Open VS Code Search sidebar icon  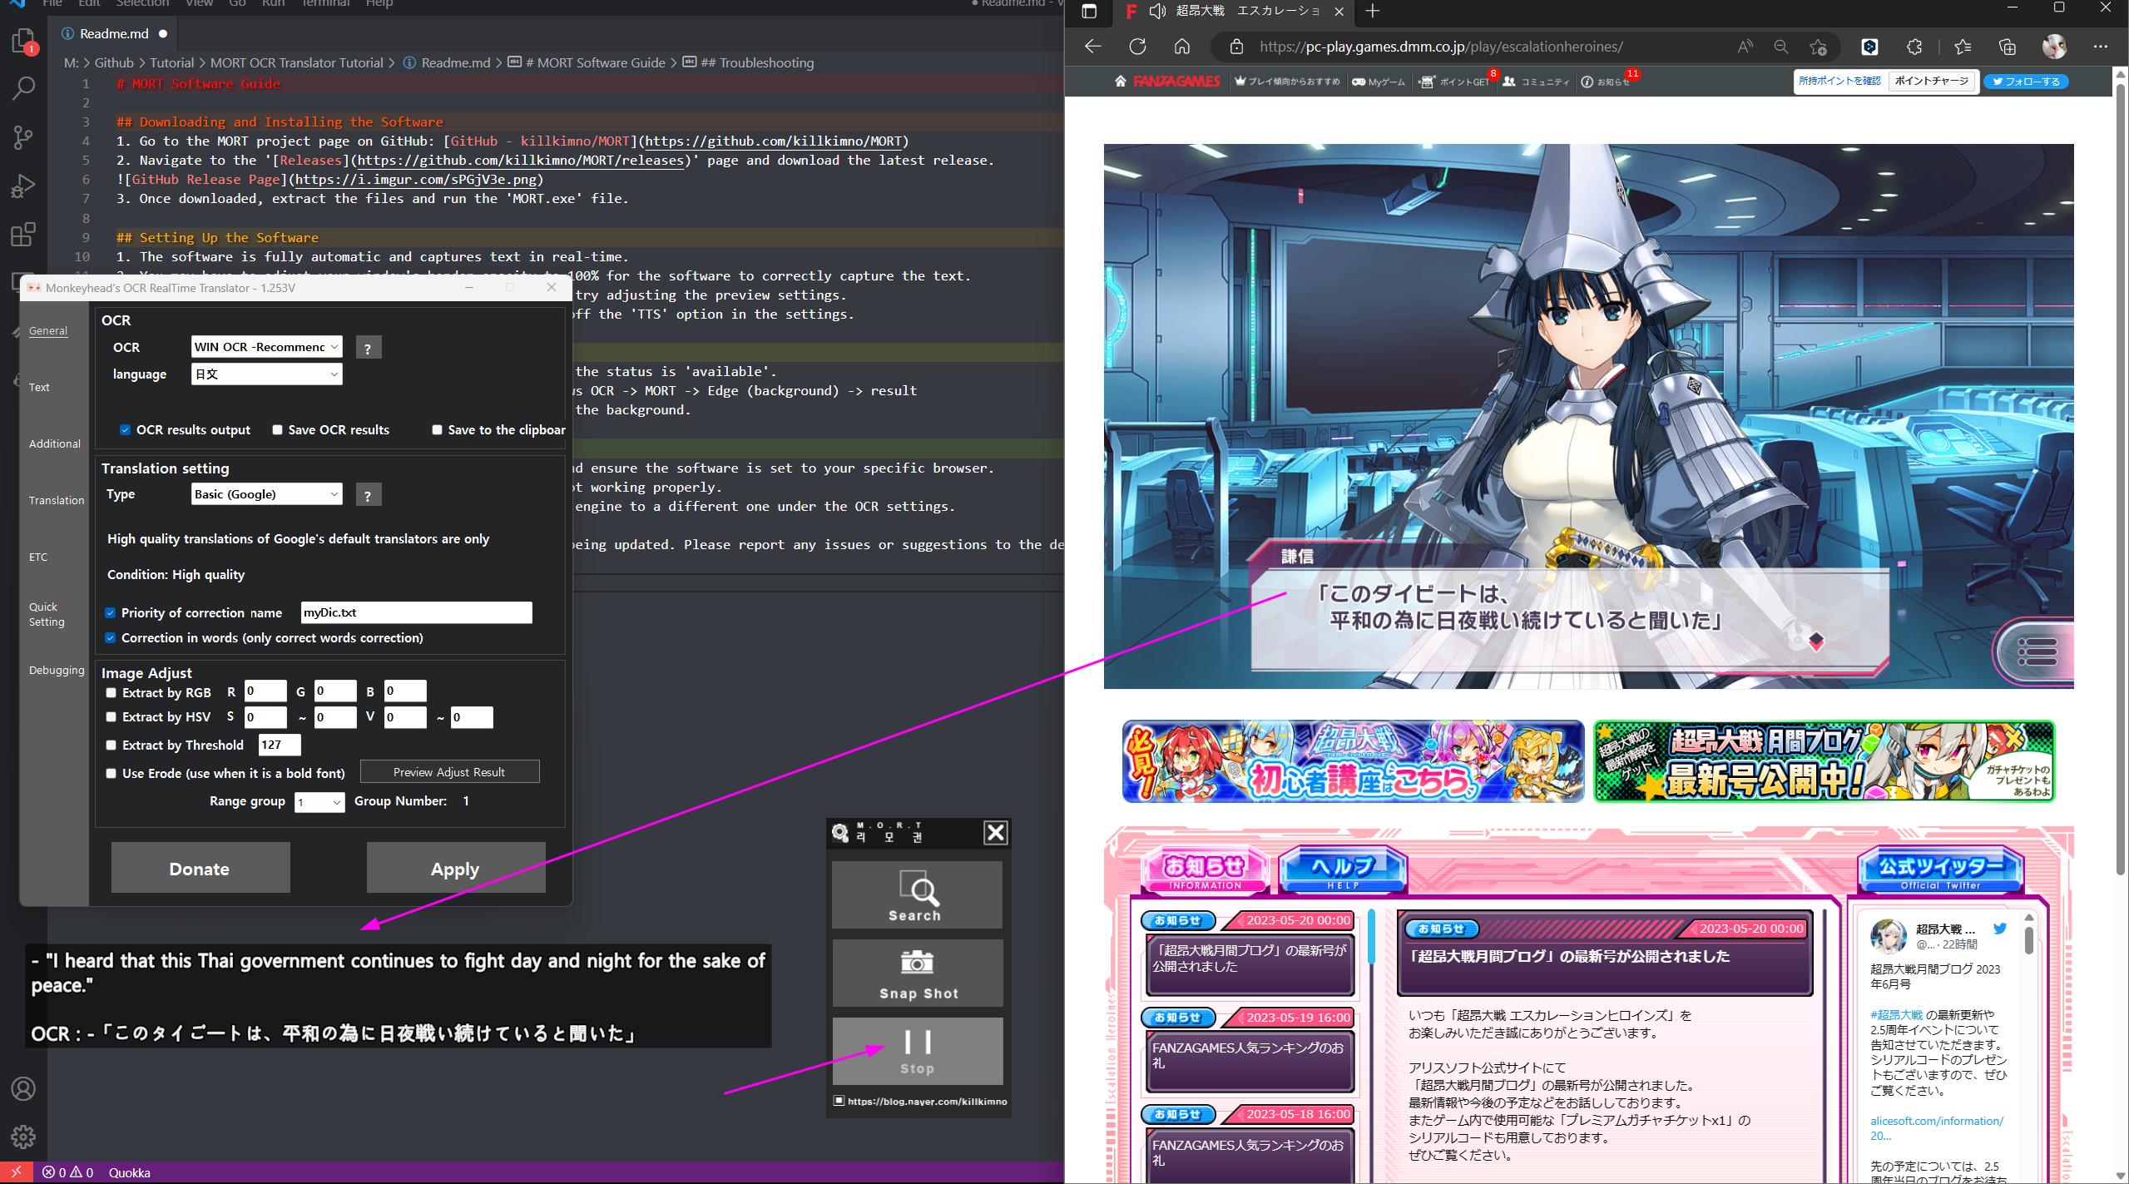pyautogui.click(x=23, y=88)
